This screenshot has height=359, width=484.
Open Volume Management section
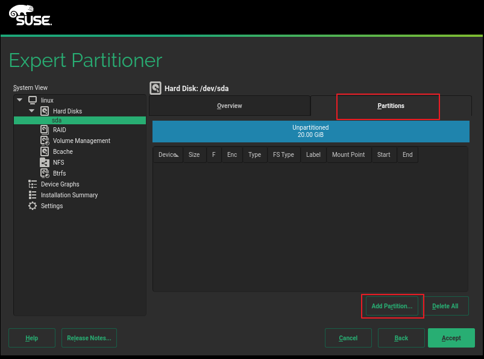click(81, 141)
